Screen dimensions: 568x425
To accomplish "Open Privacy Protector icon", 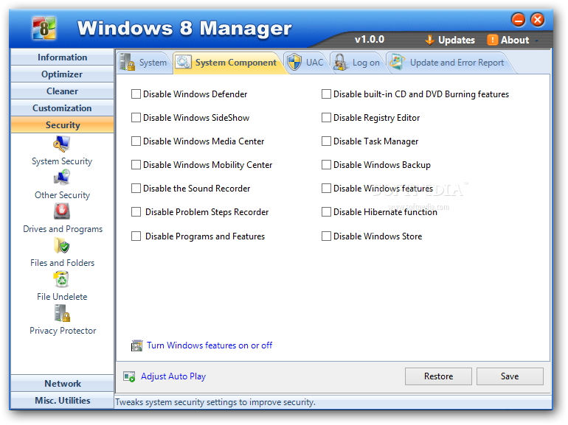I will [x=61, y=313].
